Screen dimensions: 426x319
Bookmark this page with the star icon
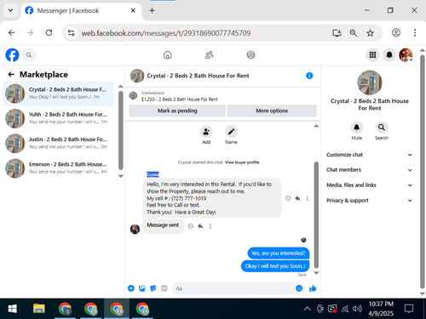370,33
